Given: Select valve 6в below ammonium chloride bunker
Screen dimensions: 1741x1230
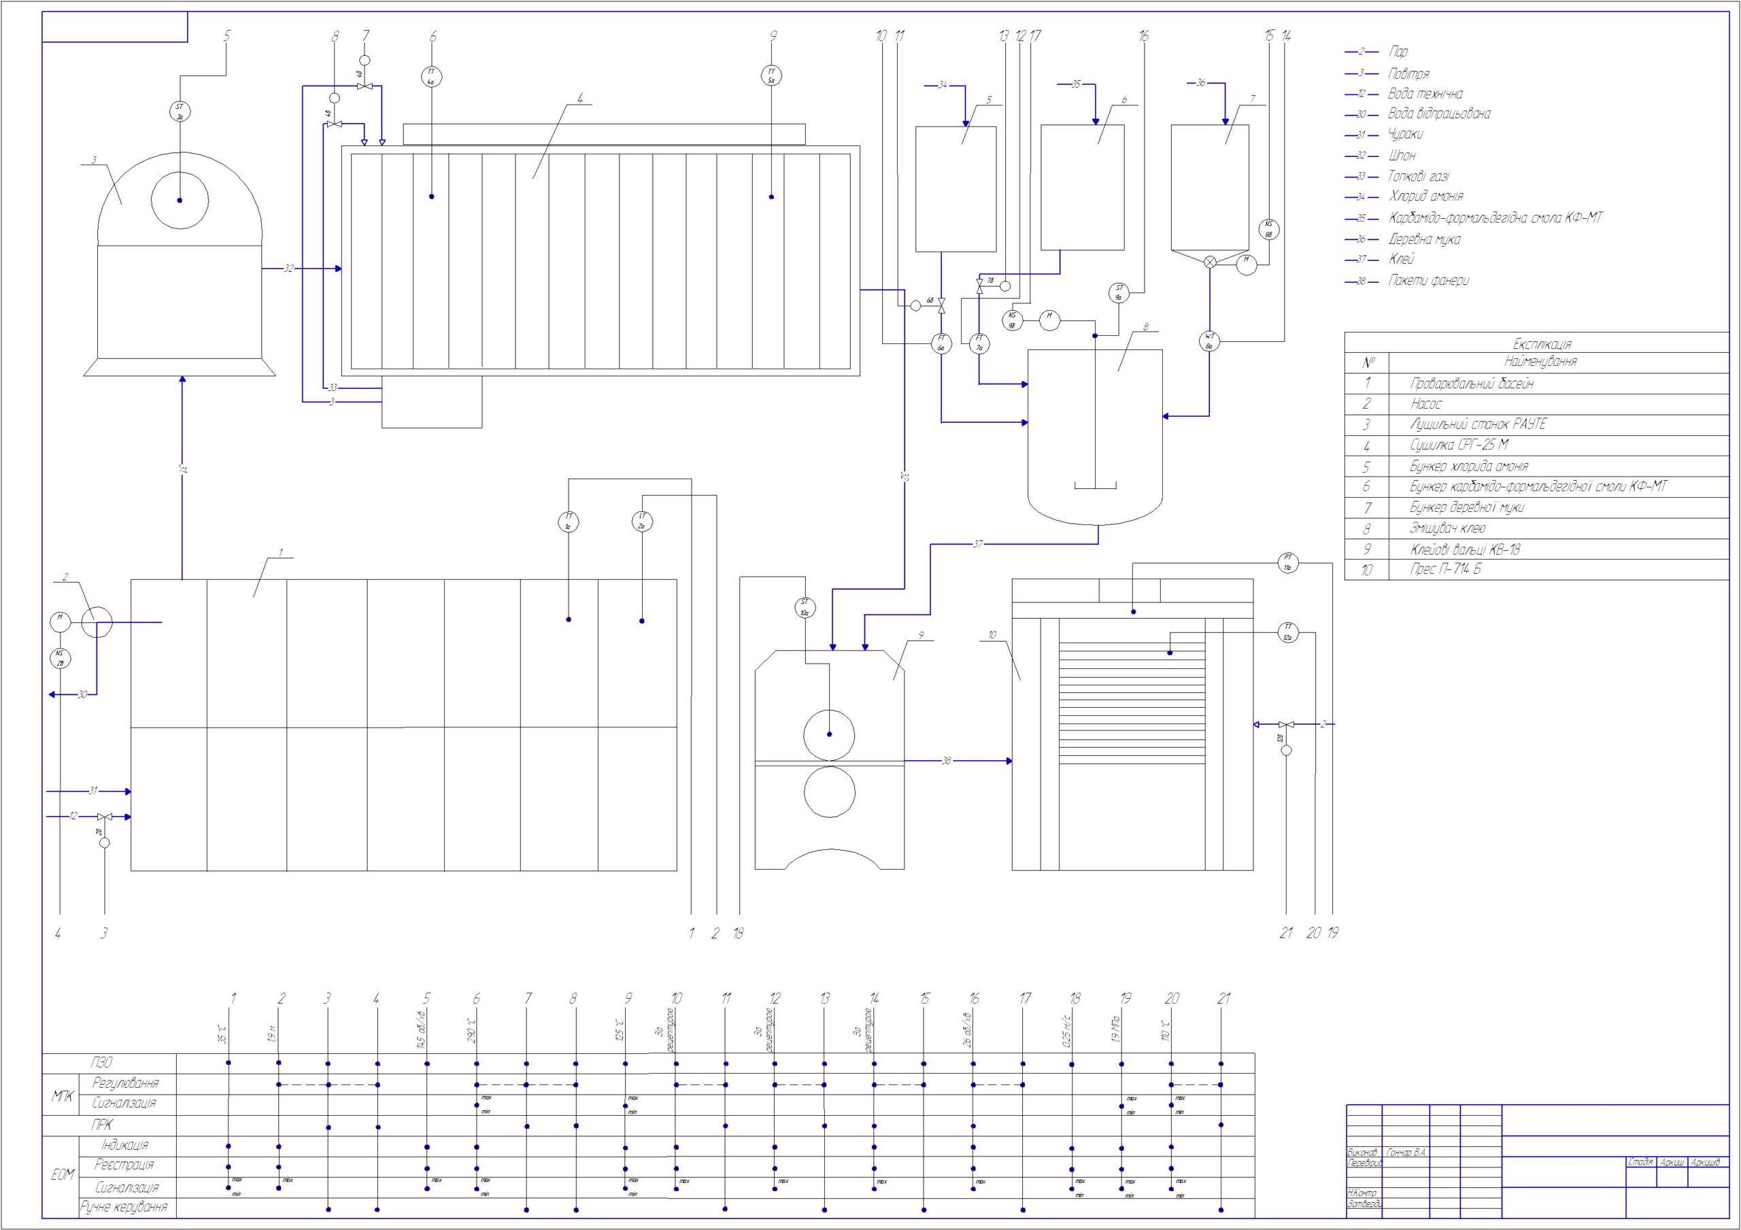Looking at the screenshot, I should point(941,305).
